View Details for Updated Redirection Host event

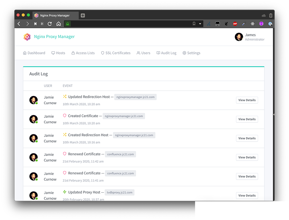point(247,100)
